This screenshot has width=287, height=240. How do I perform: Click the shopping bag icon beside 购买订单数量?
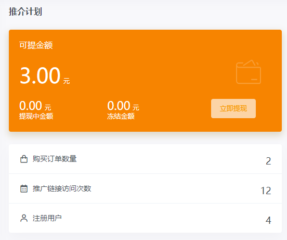(x=24, y=159)
